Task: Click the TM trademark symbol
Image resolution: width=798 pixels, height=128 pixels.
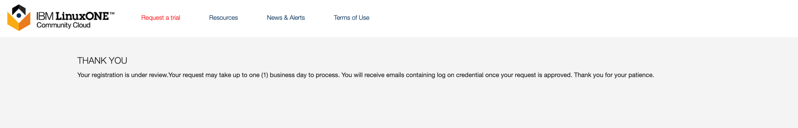Action: point(112,14)
